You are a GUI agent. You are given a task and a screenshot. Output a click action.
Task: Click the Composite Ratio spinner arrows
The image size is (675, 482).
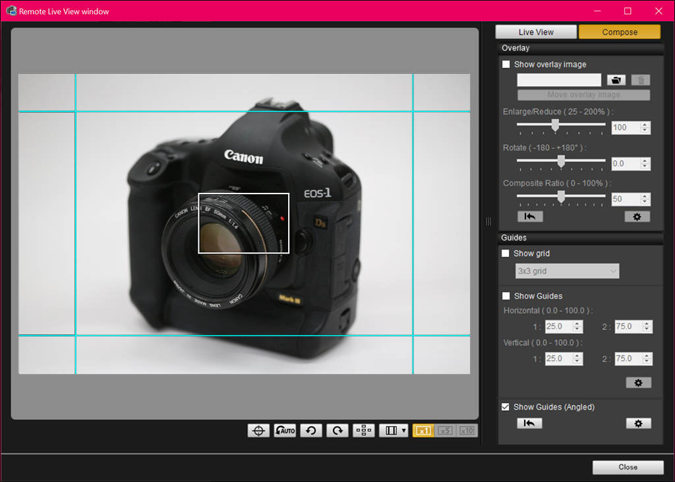pos(645,199)
